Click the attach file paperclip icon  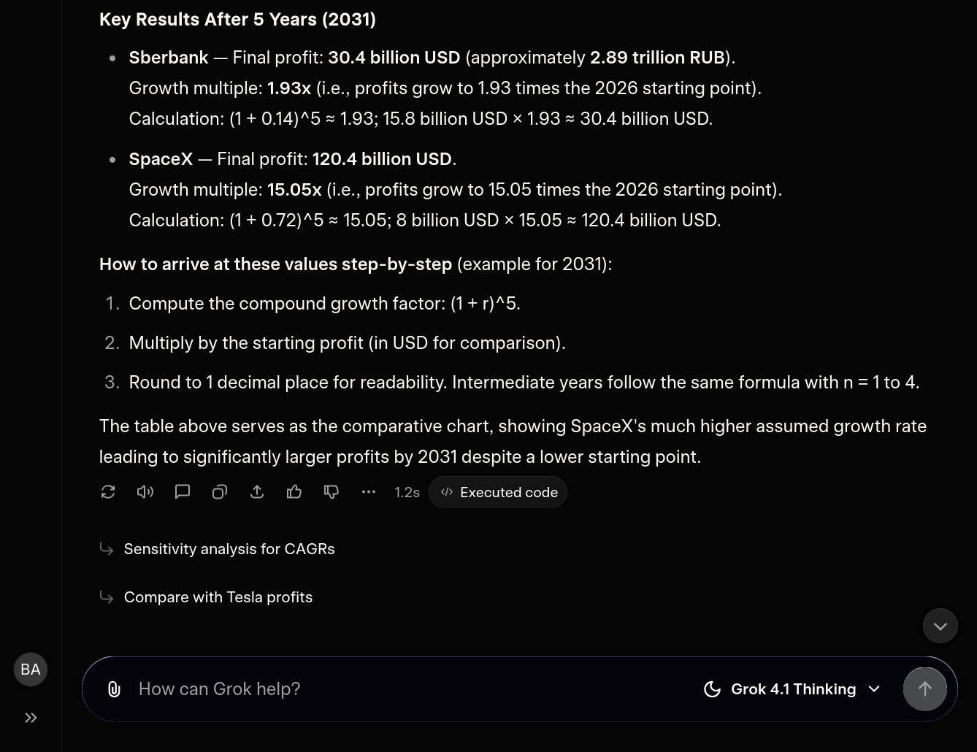click(x=114, y=689)
